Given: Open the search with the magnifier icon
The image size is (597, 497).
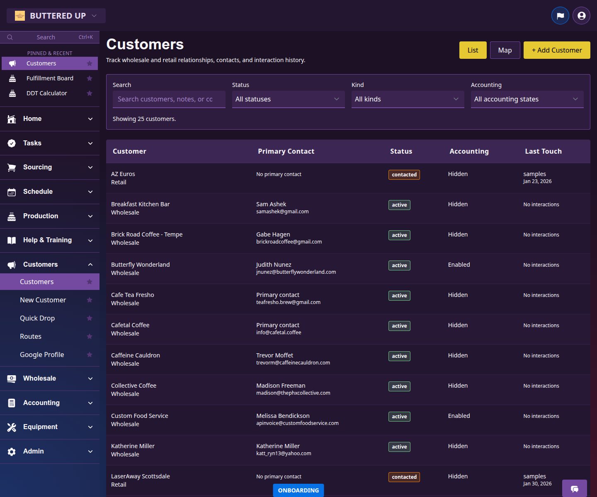Looking at the screenshot, I should (10, 37).
